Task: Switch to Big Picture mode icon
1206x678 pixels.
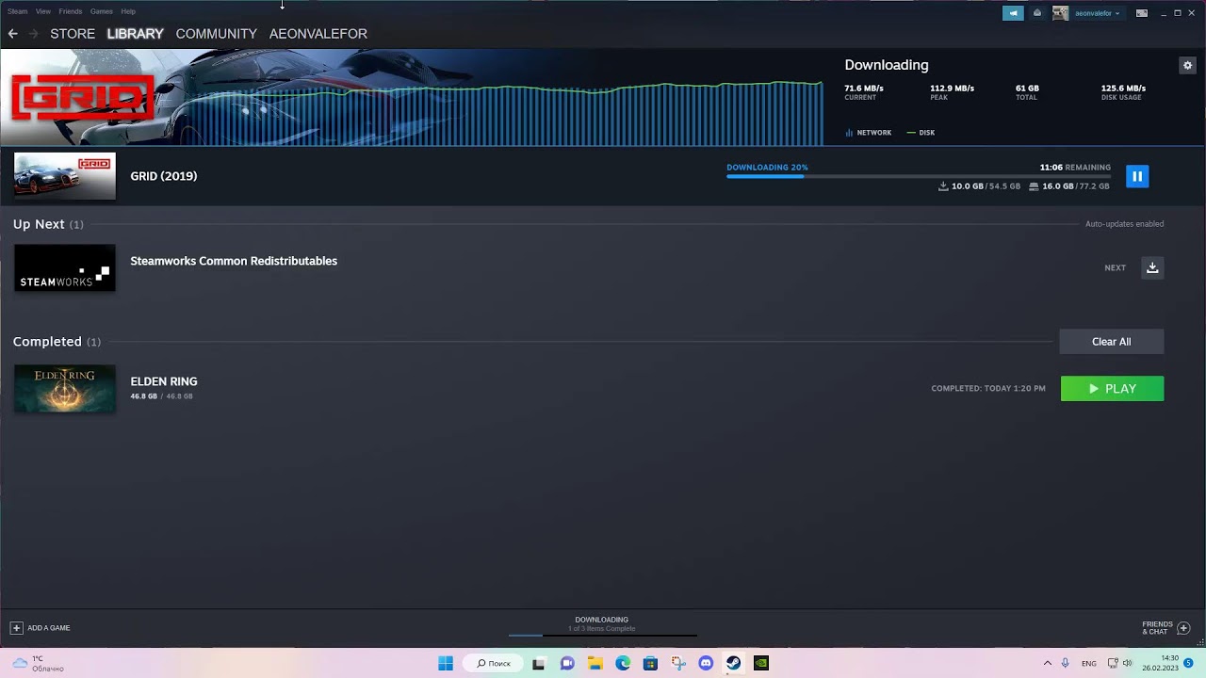Action: pos(1142,13)
